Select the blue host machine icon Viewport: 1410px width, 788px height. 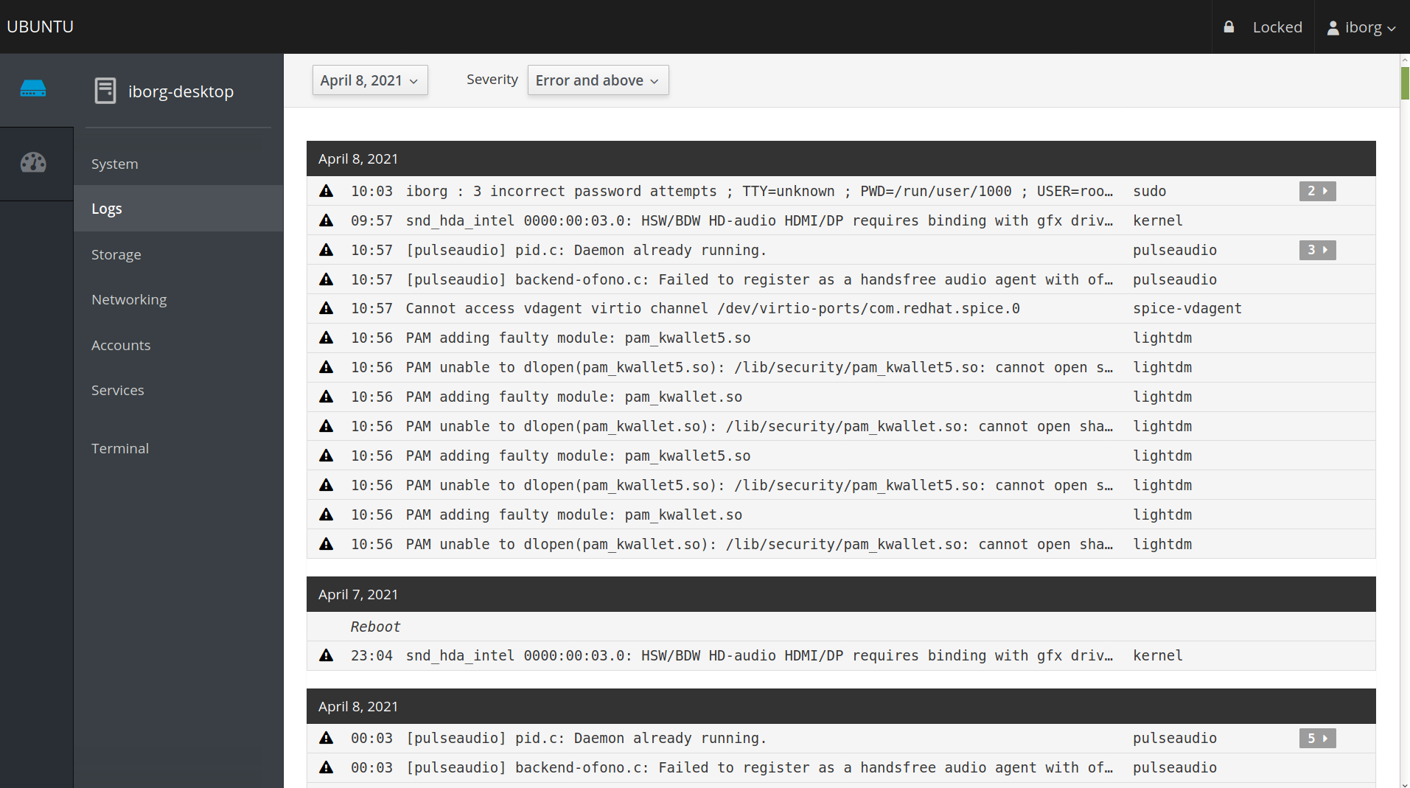click(x=34, y=88)
